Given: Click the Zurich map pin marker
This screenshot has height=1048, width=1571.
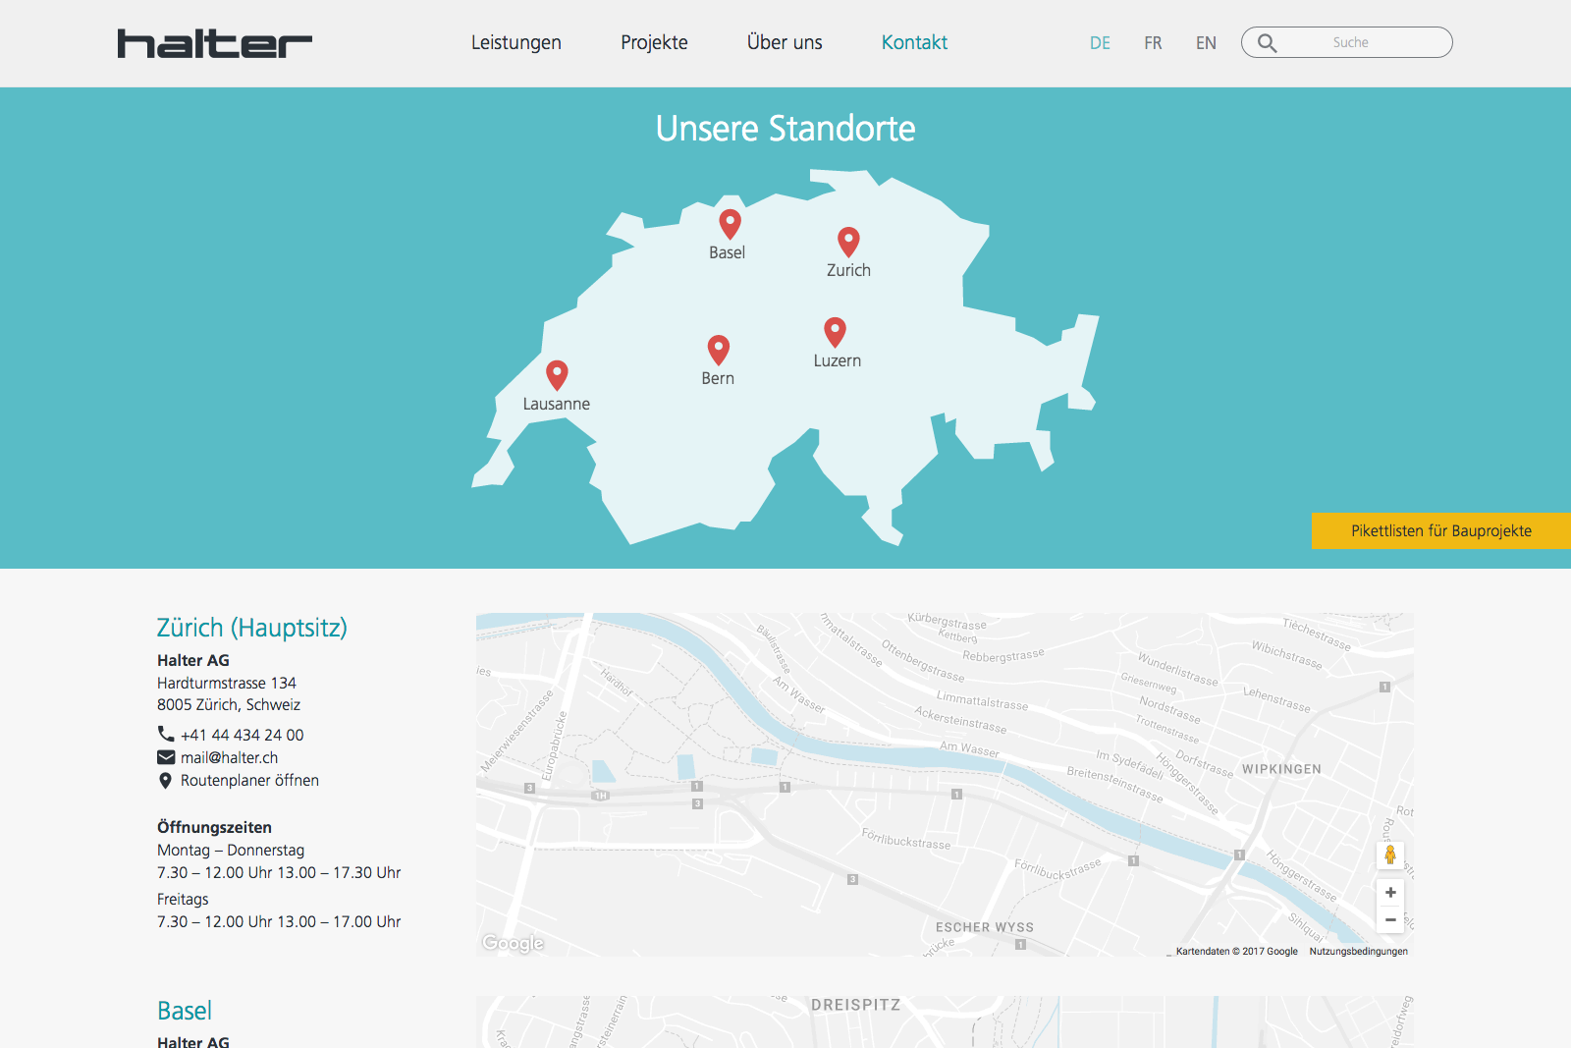Looking at the screenshot, I should tap(848, 241).
